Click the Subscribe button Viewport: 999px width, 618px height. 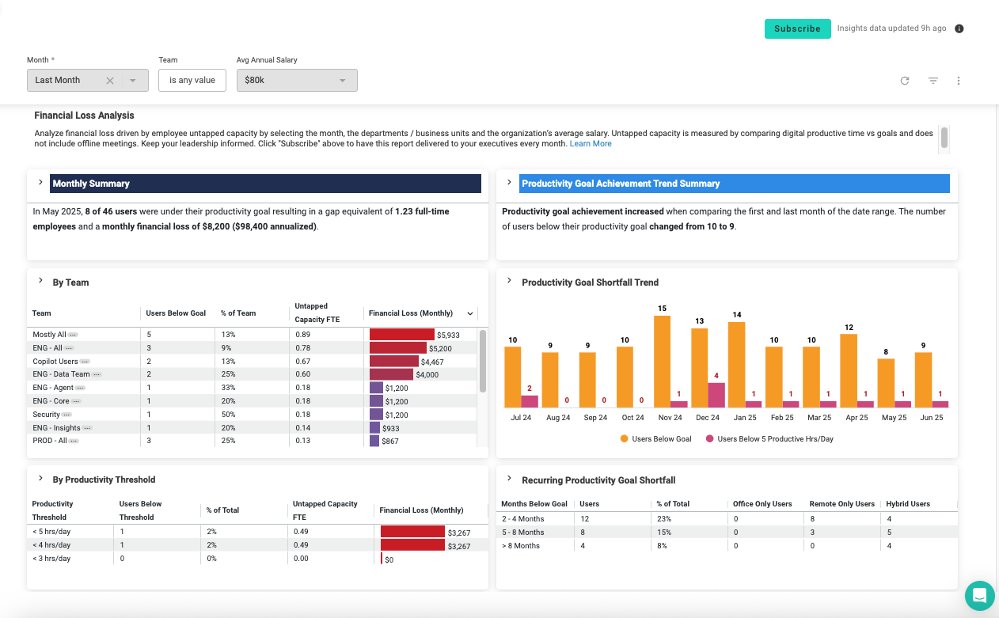click(797, 28)
